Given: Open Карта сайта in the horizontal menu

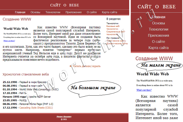Looking at the screenshot, I should (x=110, y=12).
